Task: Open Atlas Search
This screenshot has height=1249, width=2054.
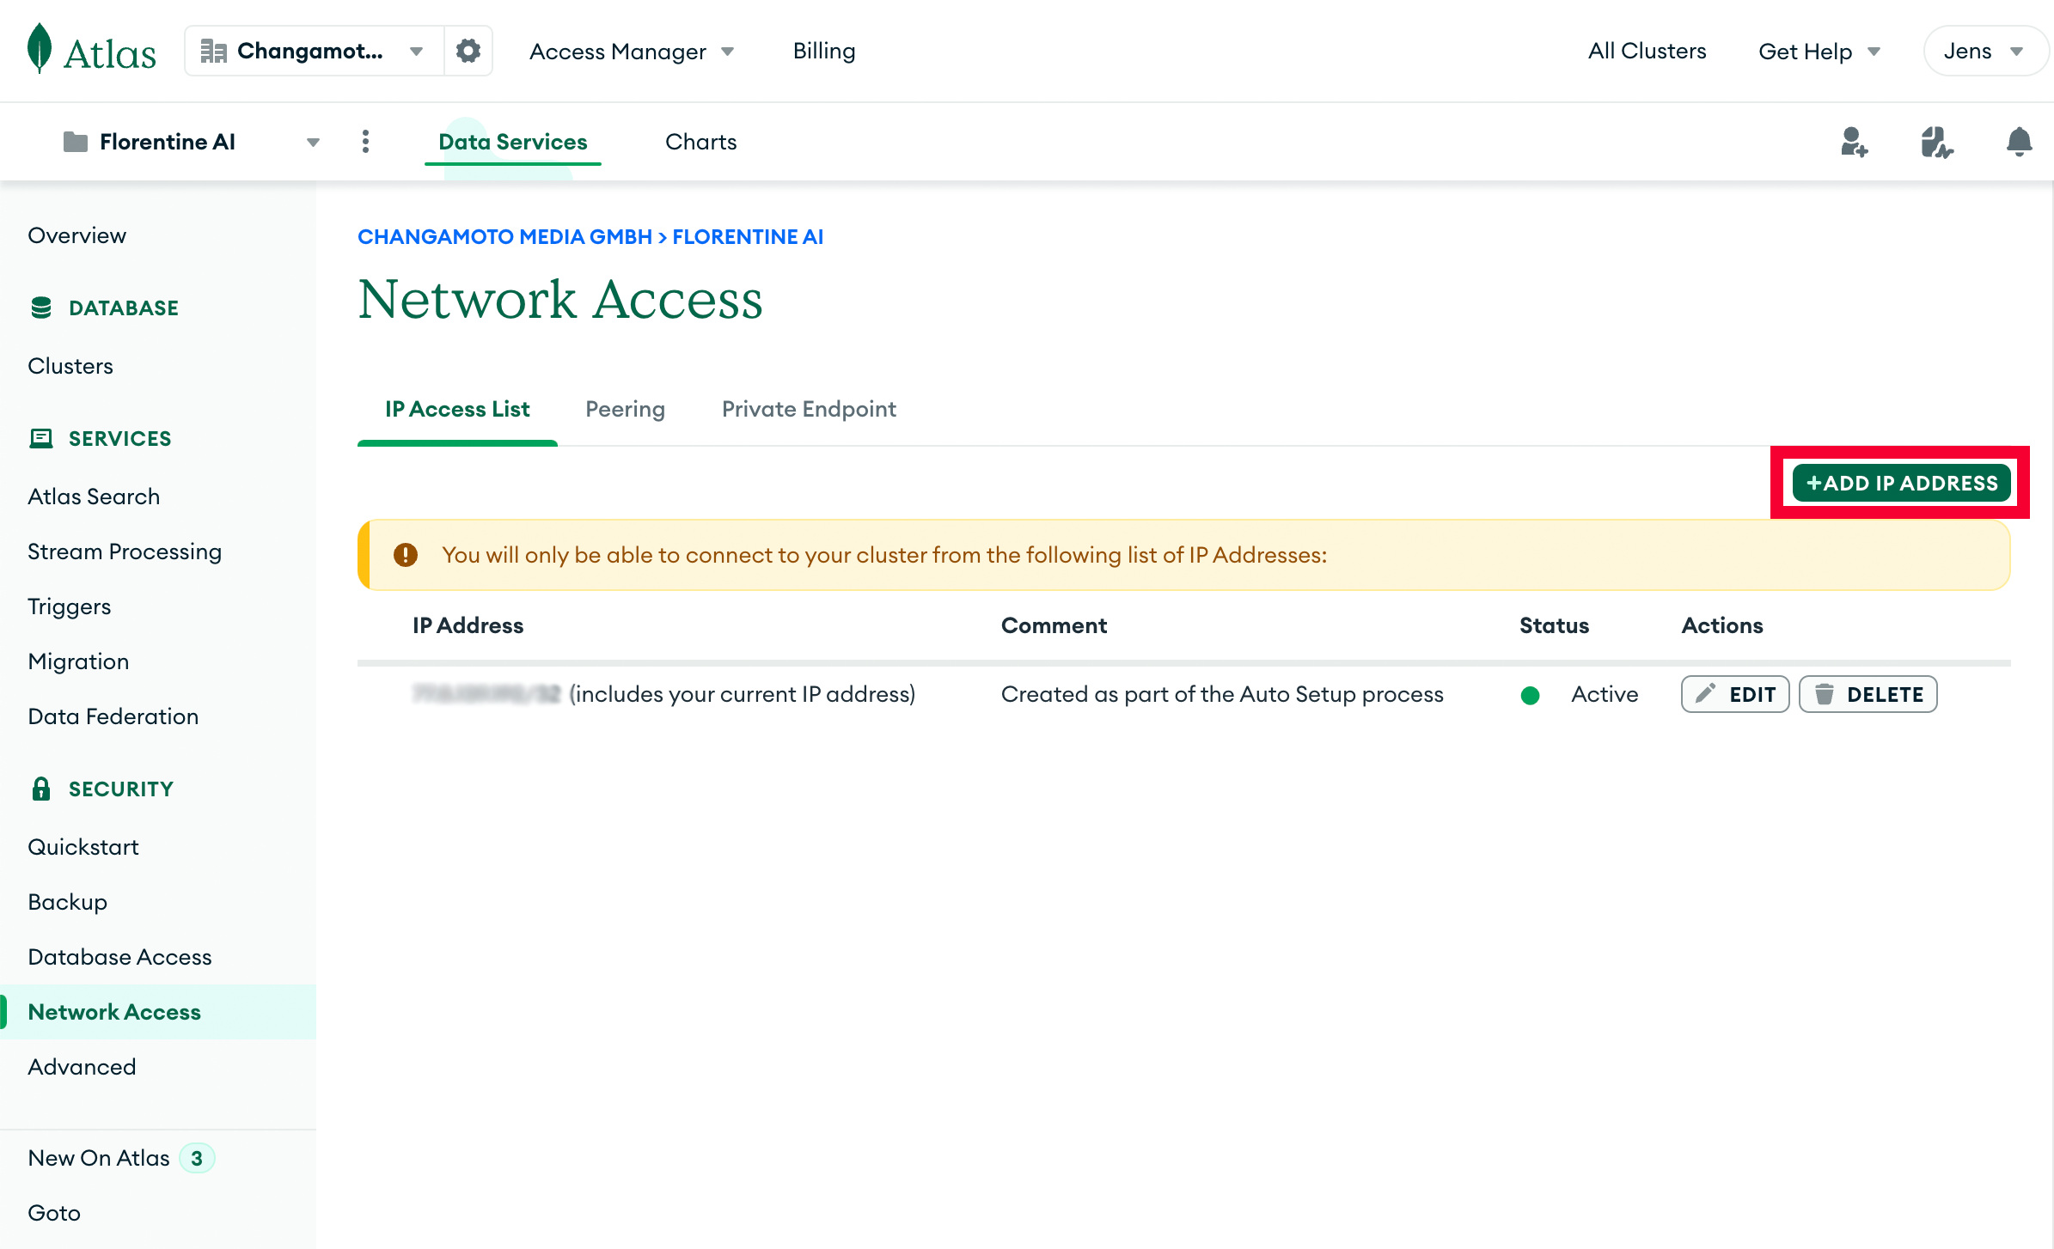Action: [93, 497]
